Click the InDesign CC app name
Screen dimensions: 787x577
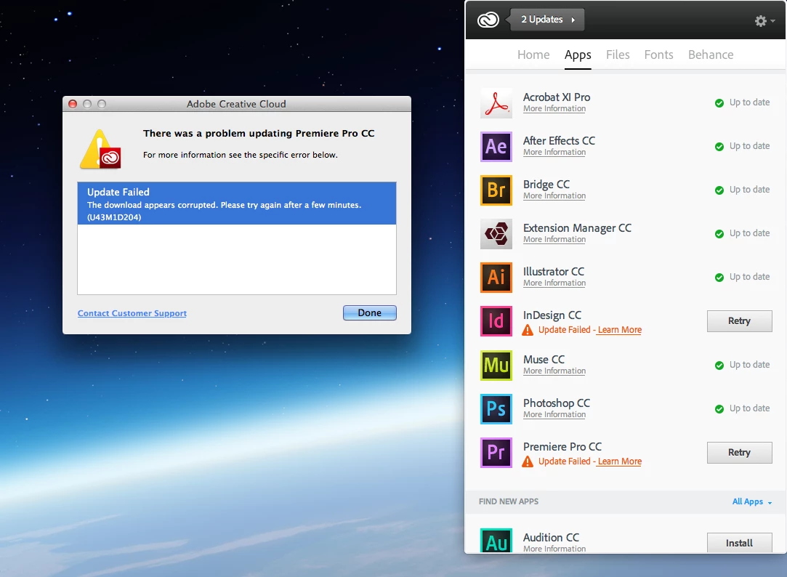(x=552, y=315)
